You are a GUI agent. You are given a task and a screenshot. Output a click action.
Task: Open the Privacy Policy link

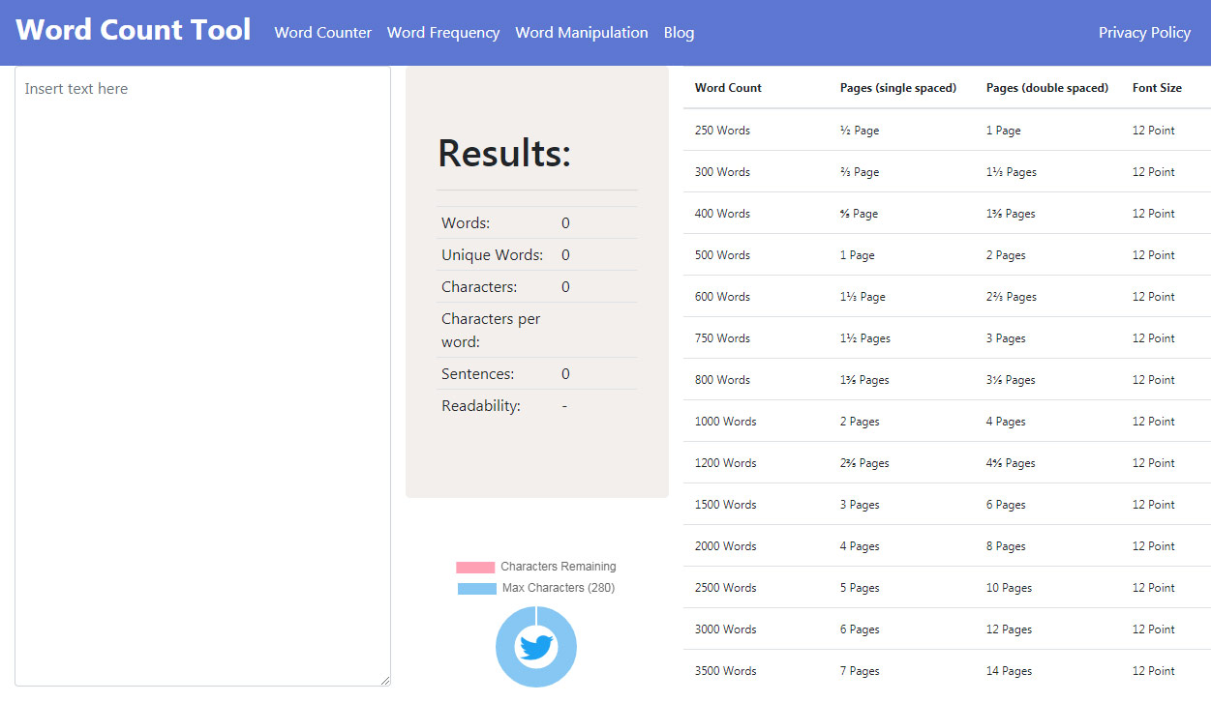point(1144,33)
